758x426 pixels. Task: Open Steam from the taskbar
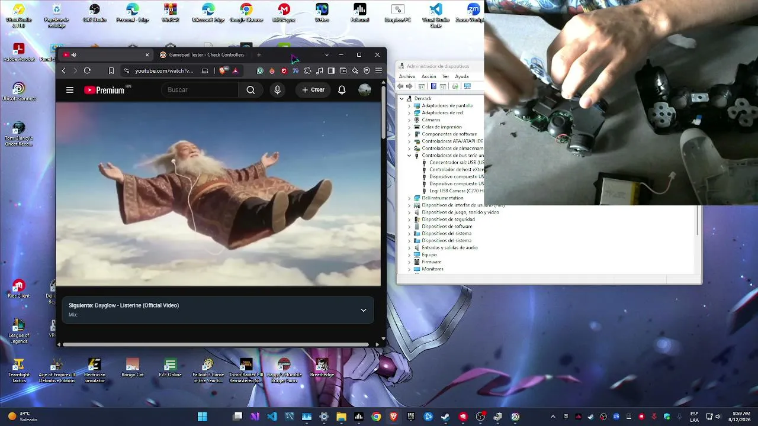tap(445, 417)
